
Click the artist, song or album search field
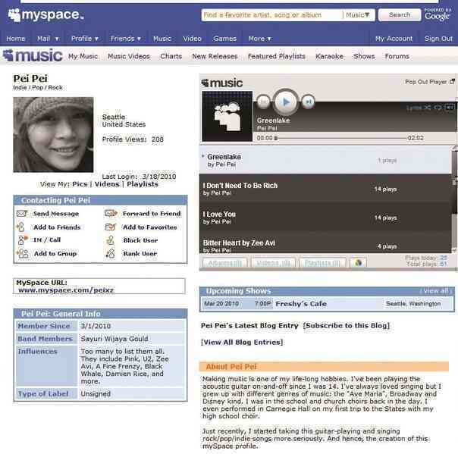(x=271, y=15)
